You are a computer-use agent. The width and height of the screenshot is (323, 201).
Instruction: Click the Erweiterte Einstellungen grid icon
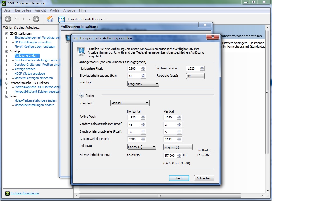pos(61,19)
